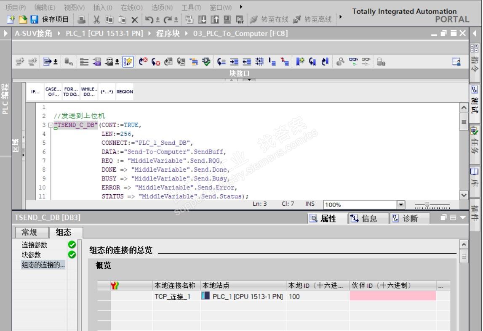The image size is (483, 331).
Task: Click the undo arrow icon
Action: pos(149,20)
